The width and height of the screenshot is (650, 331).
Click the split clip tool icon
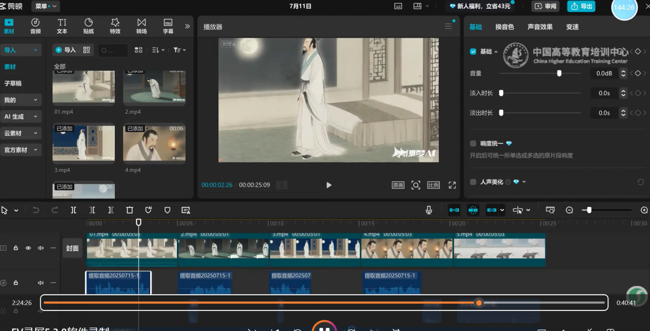click(73, 210)
